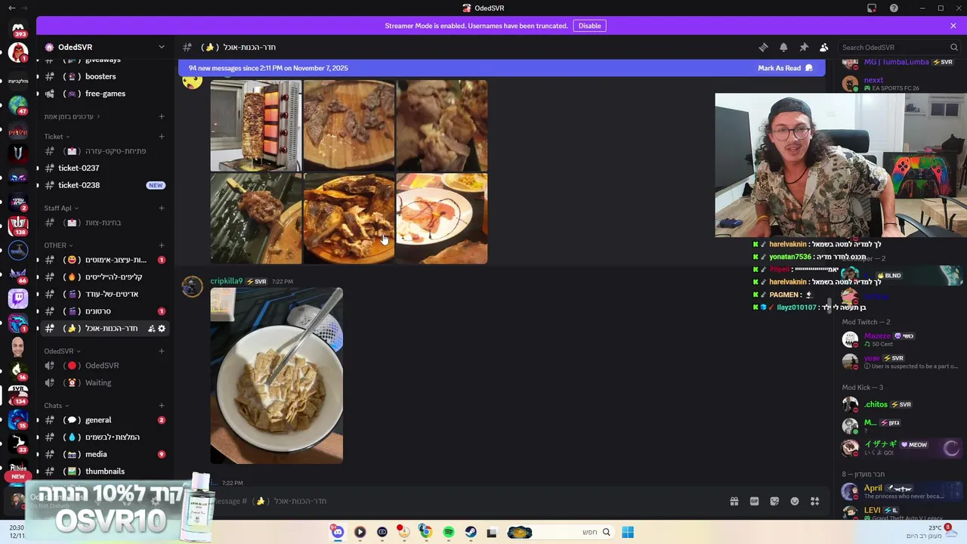Screen dimensions: 967x544
Task: Open the PMVR server icon
Action: point(18,132)
